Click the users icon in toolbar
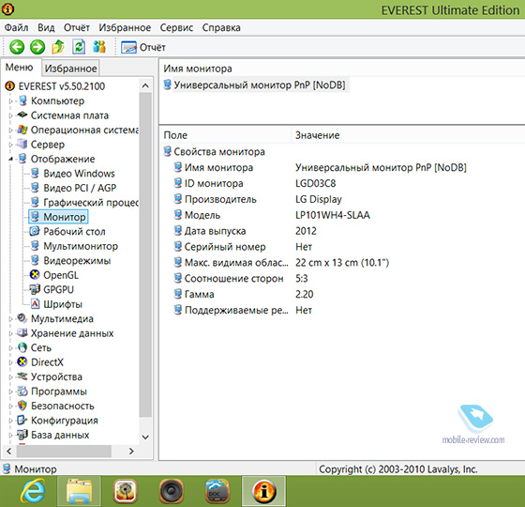The height and width of the screenshot is (507, 525). coord(99,47)
